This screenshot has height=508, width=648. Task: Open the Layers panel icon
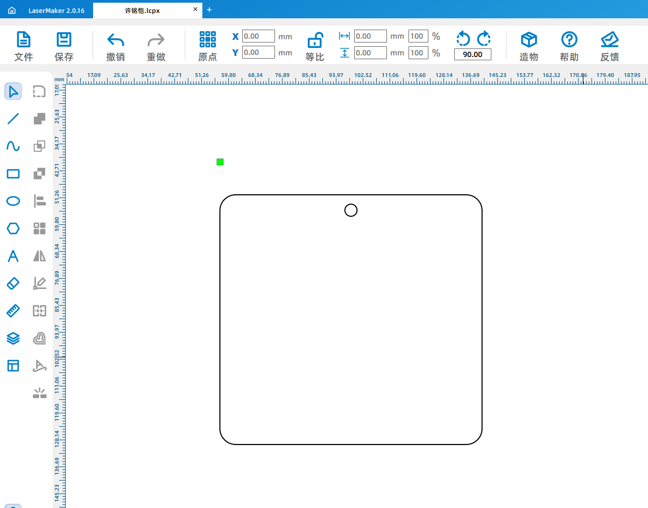coord(13,338)
